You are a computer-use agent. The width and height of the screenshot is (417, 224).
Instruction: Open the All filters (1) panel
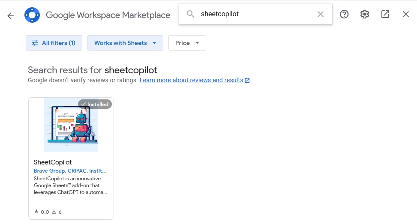click(x=54, y=43)
